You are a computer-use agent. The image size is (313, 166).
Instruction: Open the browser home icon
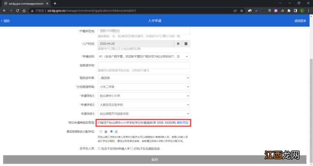pos(24,10)
